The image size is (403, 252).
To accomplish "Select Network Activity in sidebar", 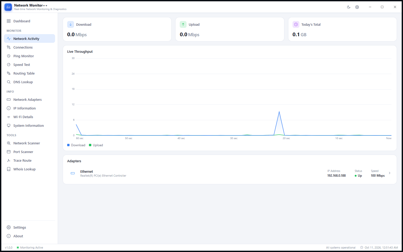I will pos(29,39).
